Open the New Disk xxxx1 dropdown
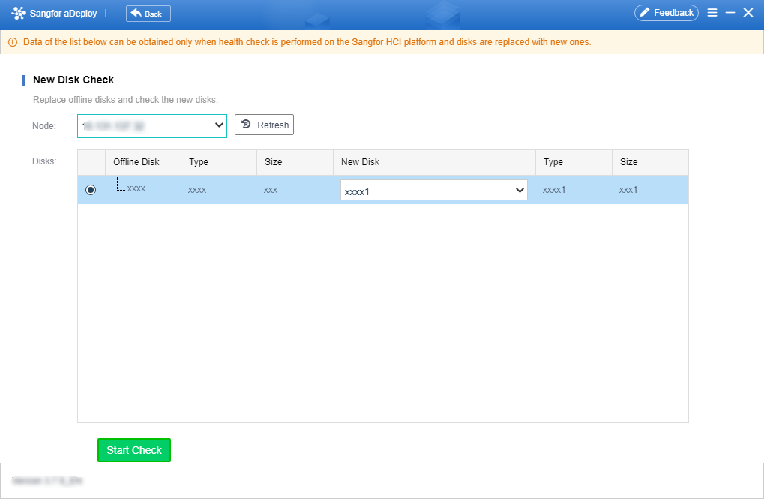 [433, 191]
